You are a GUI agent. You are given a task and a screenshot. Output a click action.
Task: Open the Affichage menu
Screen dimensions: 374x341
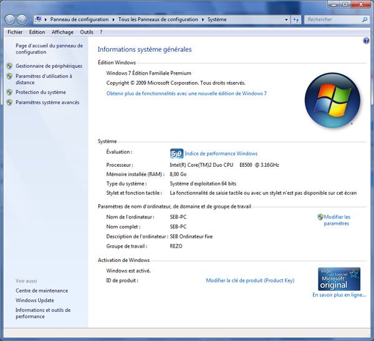(x=62, y=32)
